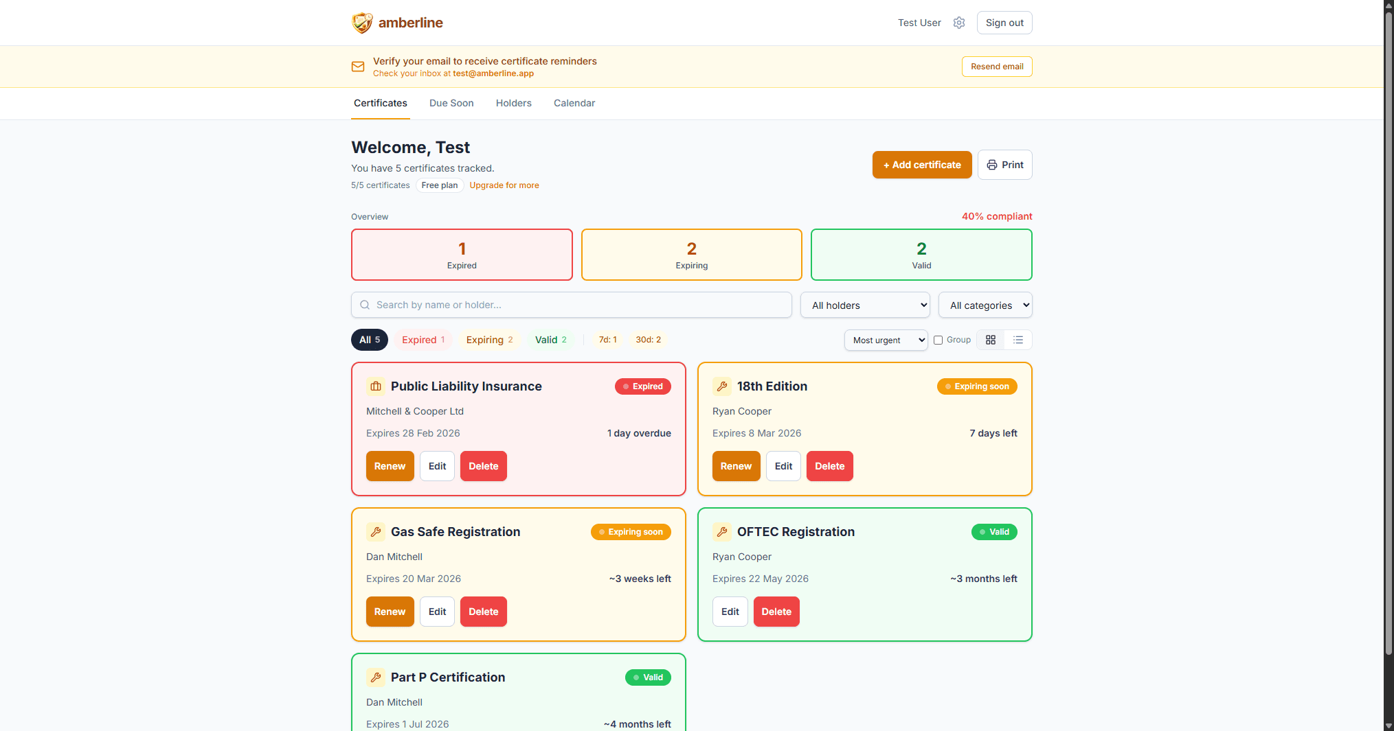Toggle the Expired filter chip
Viewport: 1394px width, 731px height.
[422, 340]
